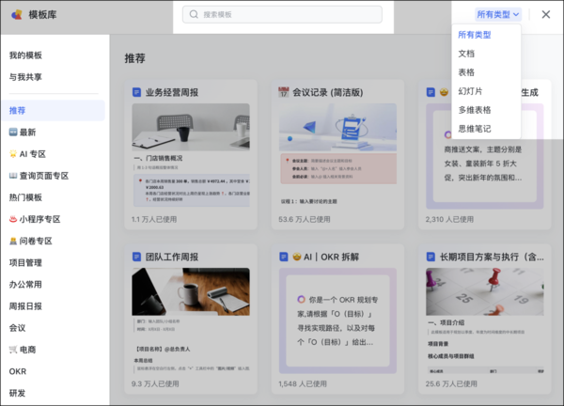This screenshot has height=406, width=564.
Task: Close the template library dialog
Action: [546, 15]
